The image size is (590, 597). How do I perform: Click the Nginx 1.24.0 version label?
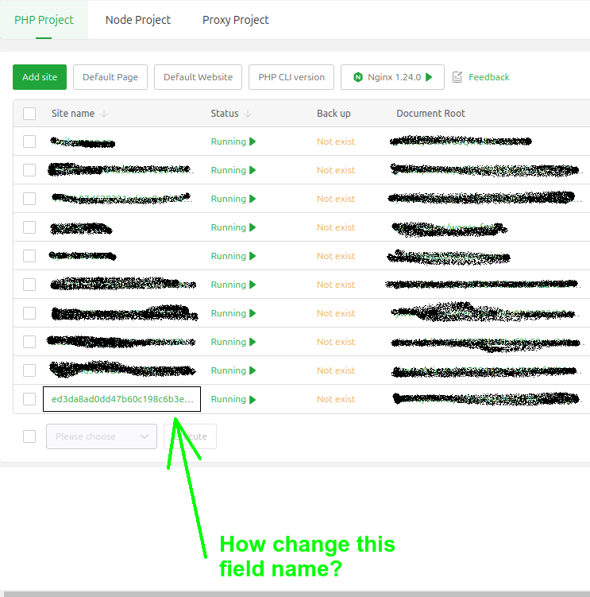click(x=394, y=77)
